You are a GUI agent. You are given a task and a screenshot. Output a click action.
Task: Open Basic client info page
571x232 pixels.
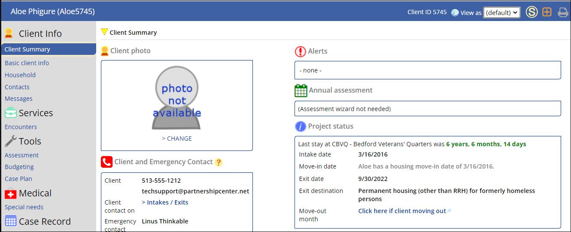27,63
